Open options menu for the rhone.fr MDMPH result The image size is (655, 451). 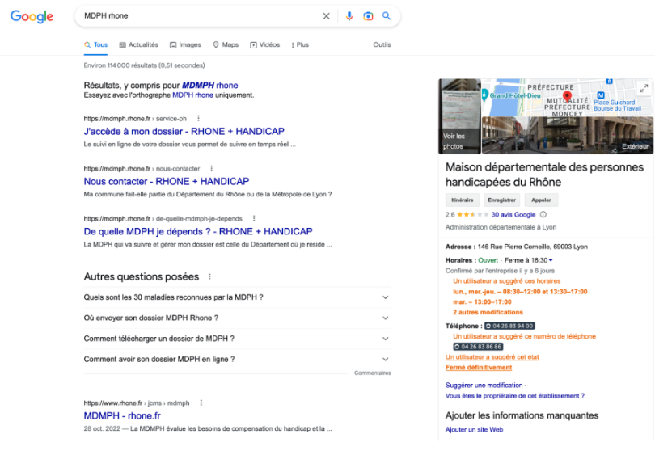[201, 403]
